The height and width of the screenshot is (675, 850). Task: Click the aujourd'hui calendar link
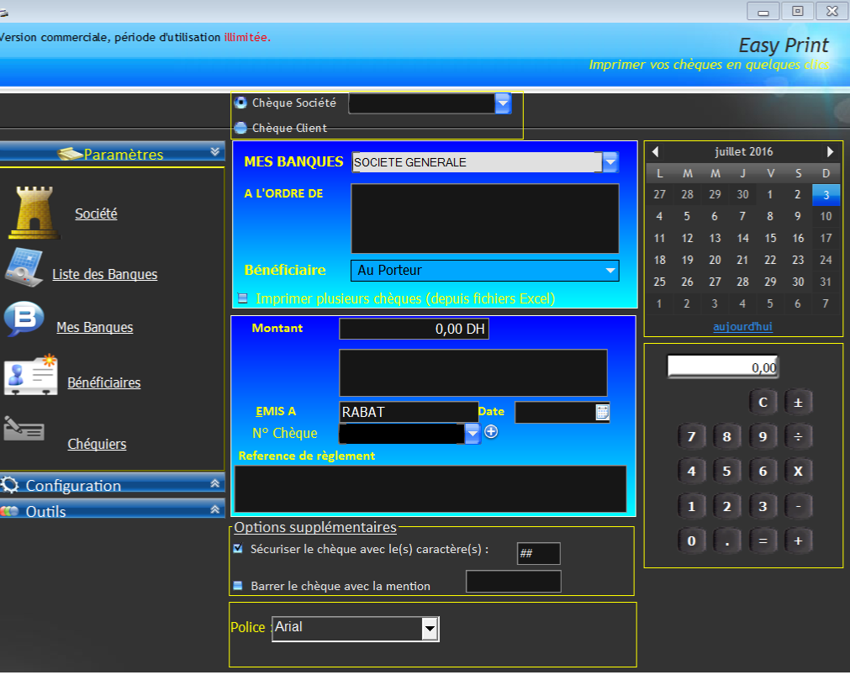pos(742,326)
